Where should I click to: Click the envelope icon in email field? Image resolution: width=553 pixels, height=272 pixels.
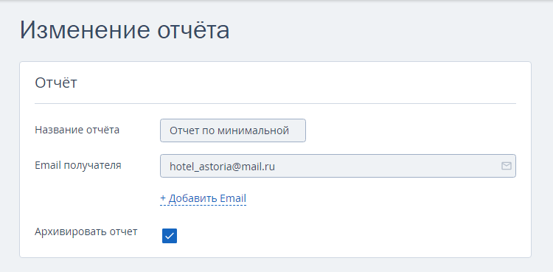coord(506,166)
